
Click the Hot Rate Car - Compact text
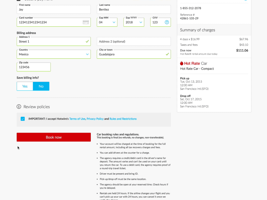[x=197, y=69]
